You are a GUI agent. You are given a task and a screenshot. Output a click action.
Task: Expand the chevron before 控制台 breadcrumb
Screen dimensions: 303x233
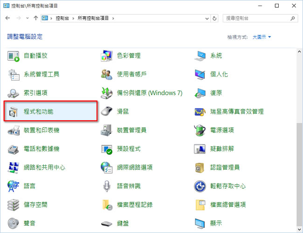point(51,18)
